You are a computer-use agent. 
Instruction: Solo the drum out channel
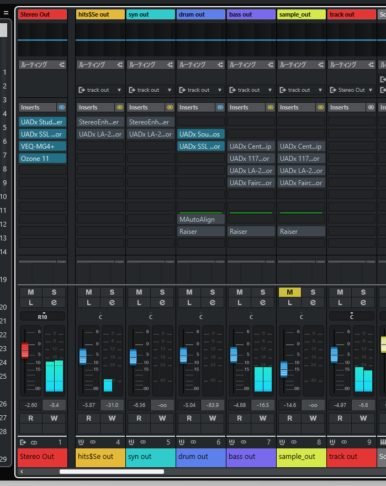[x=213, y=292]
